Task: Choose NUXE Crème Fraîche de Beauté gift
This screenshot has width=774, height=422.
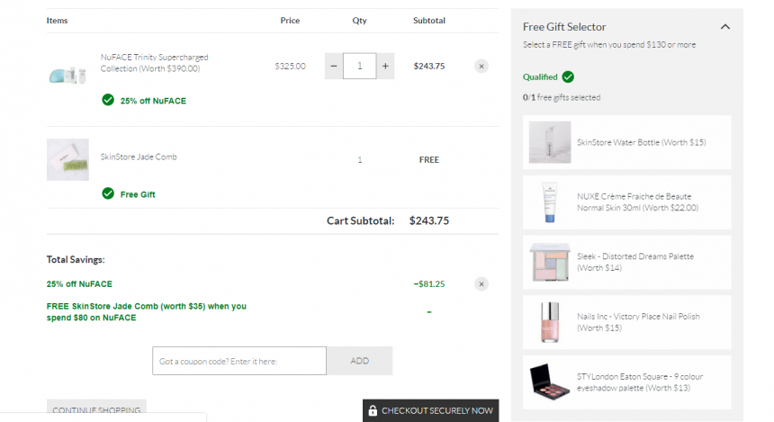Action: pos(627,202)
